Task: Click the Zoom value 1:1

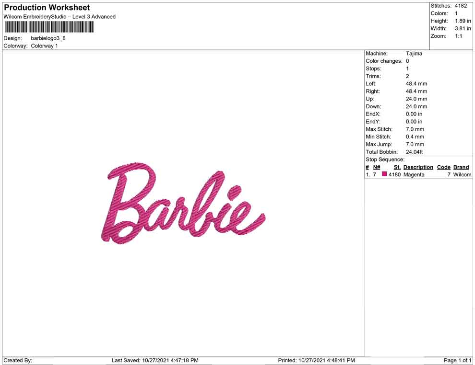Action: (x=458, y=36)
